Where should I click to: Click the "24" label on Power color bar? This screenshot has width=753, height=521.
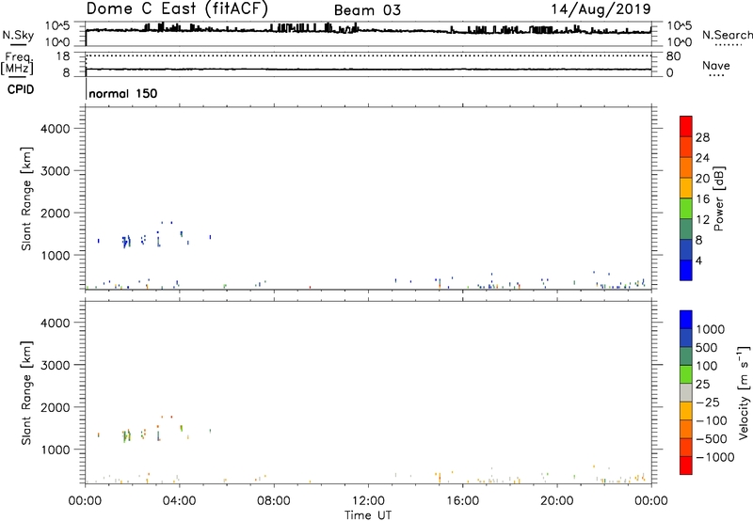coord(702,158)
